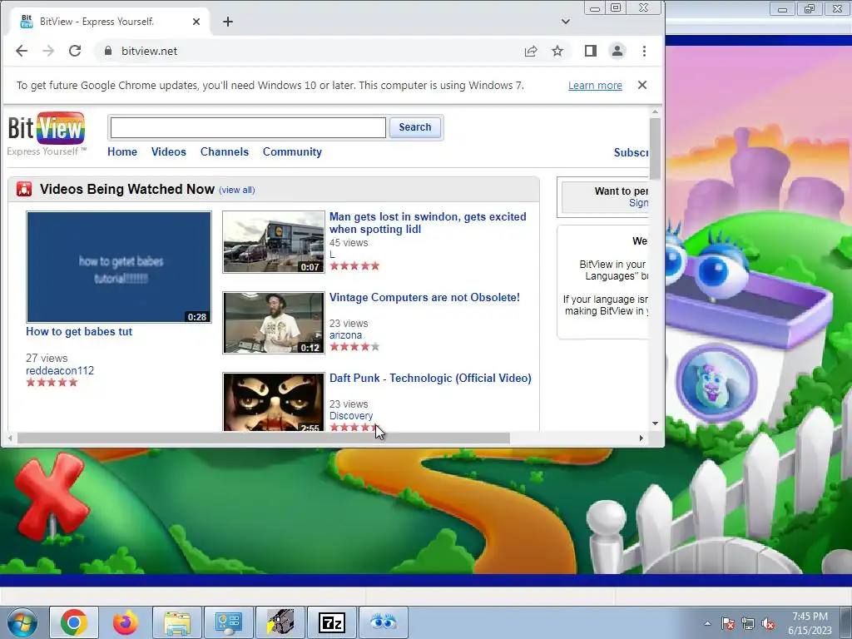852x639 pixels.
Task: Visit reddeacon112 channel
Action: pos(60,370)
